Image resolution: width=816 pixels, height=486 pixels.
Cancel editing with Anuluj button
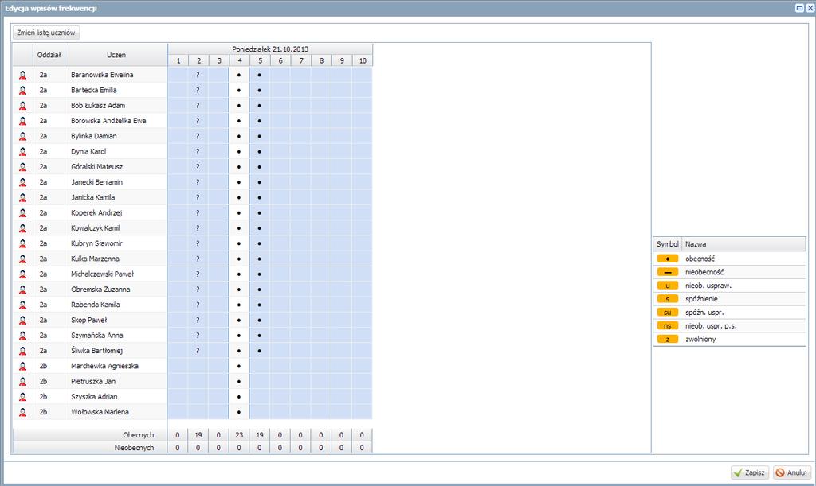tap(792, 472)
